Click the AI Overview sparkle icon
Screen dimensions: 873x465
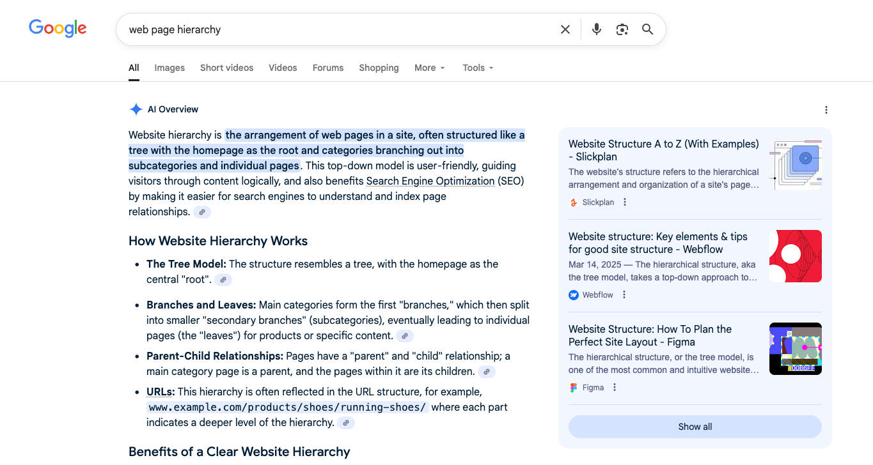pos(136,109)
